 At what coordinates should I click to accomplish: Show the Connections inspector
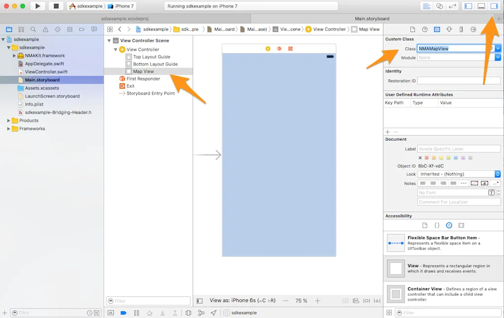coord(473,29)
